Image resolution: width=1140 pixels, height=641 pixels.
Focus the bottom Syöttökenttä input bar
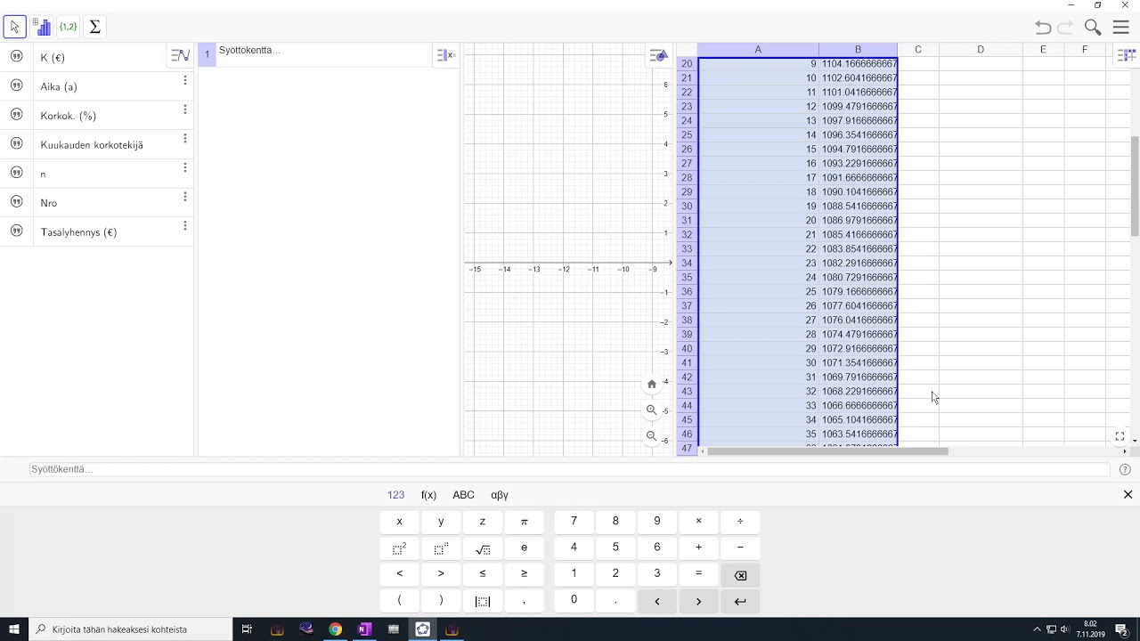tap(570, 469)
